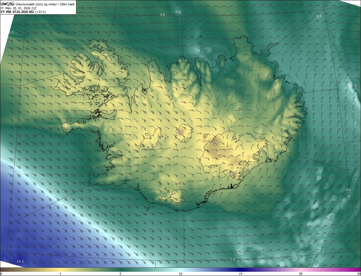Click the 'VT: Mið. 07.01.2026 06Z (+33 h)' line
Screen dimensions: 361x276
pyautogui.click(x=23, y=12)
